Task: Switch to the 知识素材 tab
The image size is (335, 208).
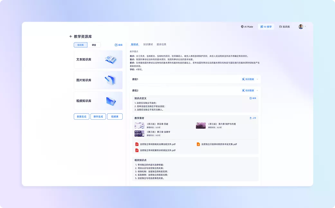Action: coord(148,45)
